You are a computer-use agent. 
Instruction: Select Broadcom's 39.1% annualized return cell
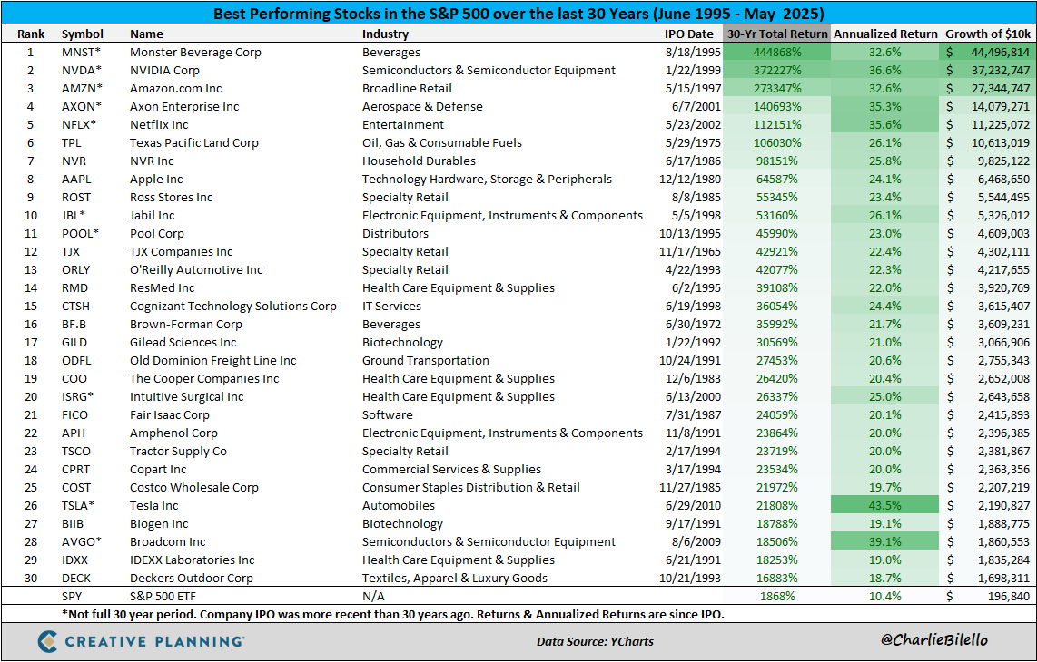pyautogui.click(x=884, y=541)
